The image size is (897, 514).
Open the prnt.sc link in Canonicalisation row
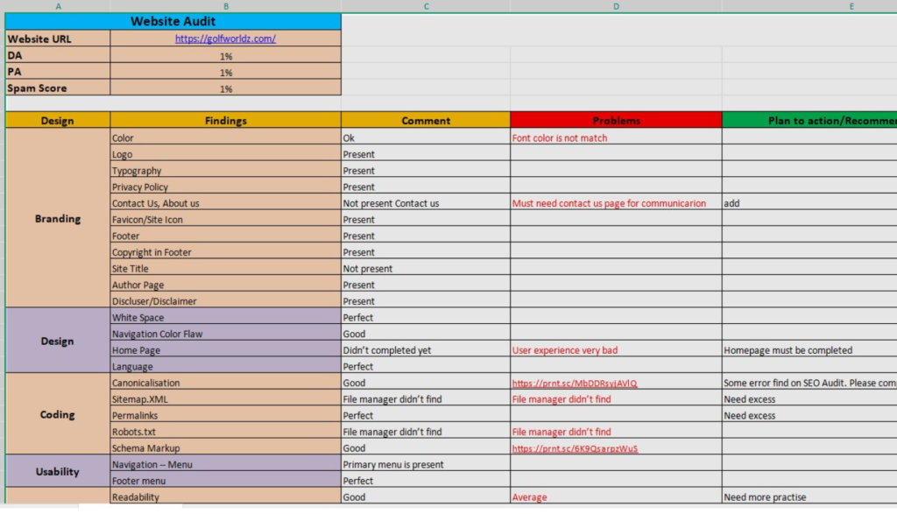[x=575, y=383]
